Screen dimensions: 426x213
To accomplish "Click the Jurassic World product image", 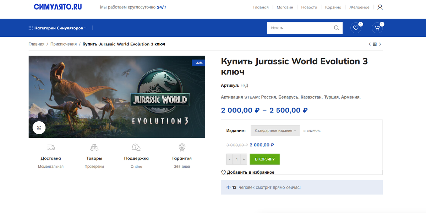I will [117, 97].
